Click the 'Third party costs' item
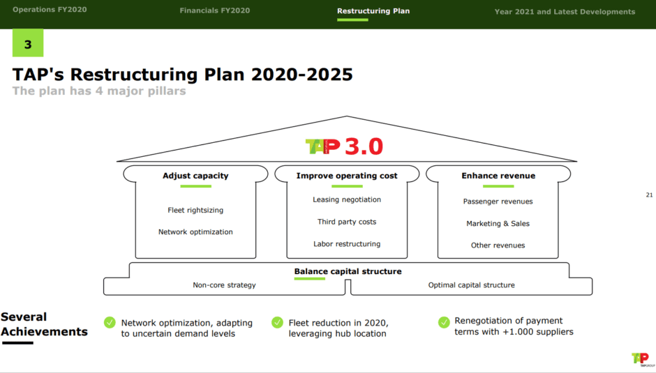 [347, 222]
